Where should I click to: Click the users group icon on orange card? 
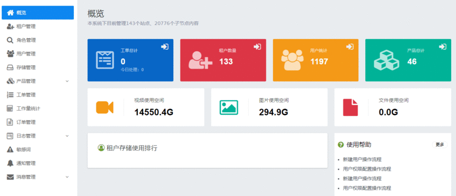(x=293, y=60)
